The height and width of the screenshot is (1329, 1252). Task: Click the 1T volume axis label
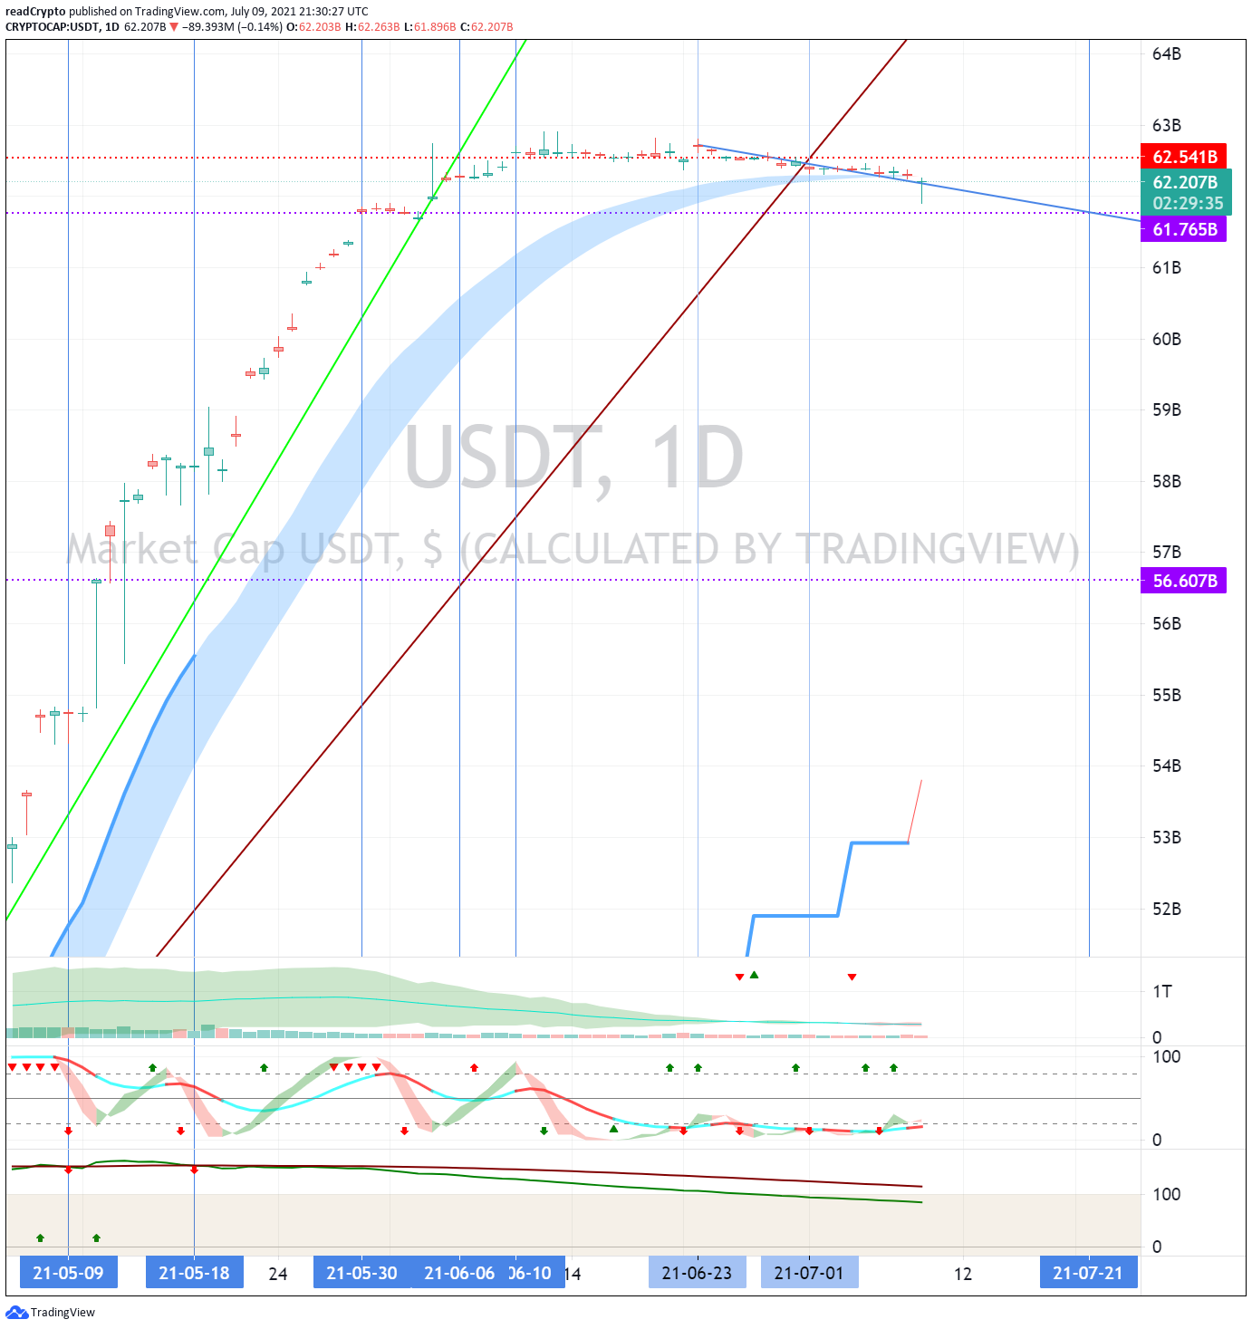coord(1162,991)
